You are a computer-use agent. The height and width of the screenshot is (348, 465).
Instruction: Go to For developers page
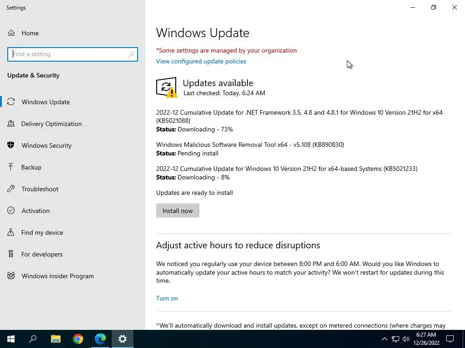point(73,254)
